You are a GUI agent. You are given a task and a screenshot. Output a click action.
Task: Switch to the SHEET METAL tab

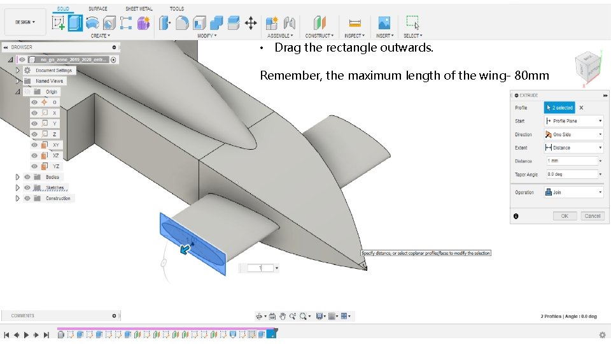point(139,8)
